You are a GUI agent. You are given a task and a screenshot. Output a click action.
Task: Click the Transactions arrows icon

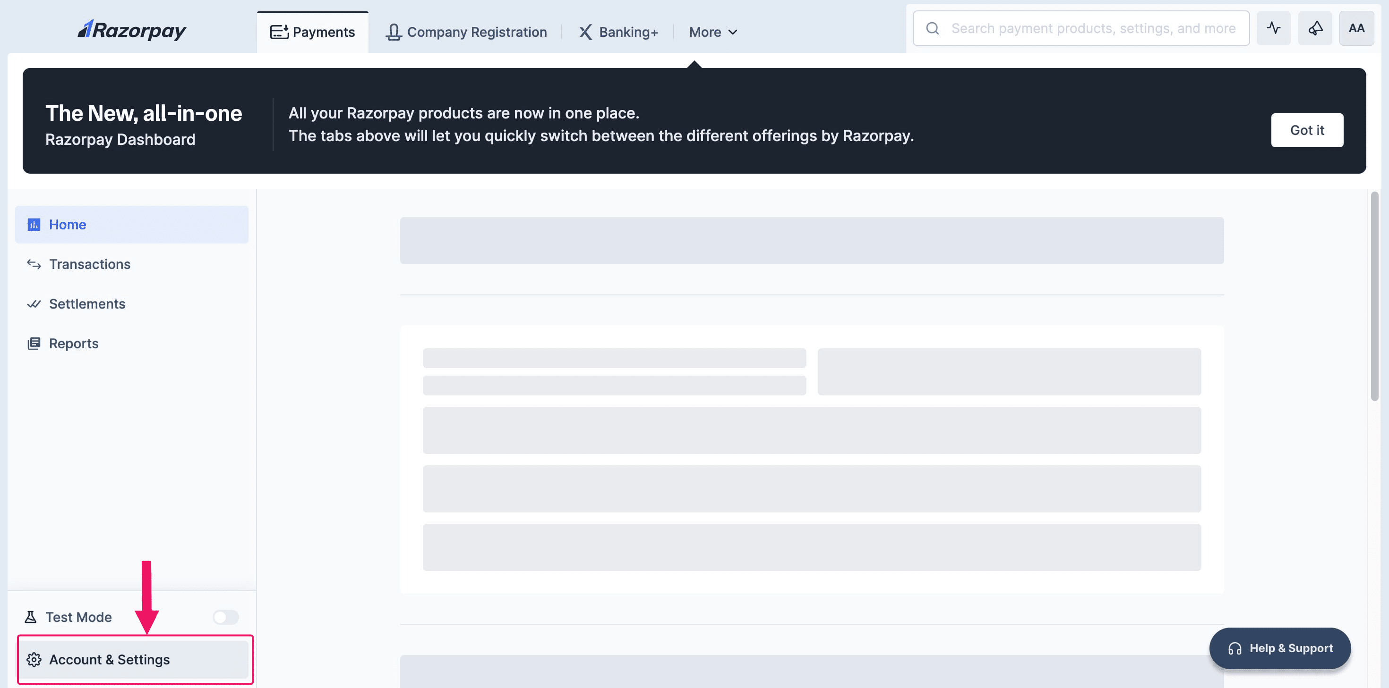[34, 264]
